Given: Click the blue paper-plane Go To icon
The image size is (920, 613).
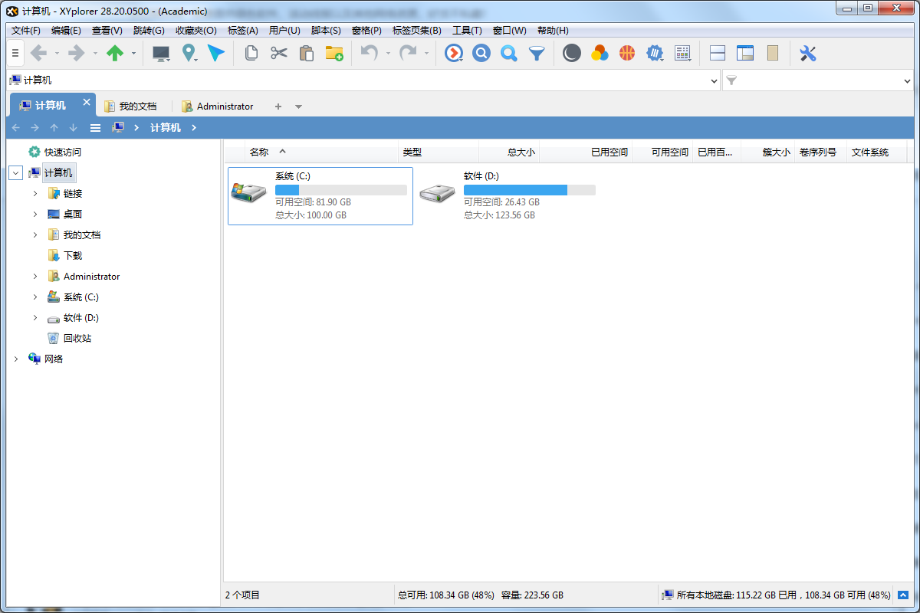Looking at the screenshot, I should [216, 53].
